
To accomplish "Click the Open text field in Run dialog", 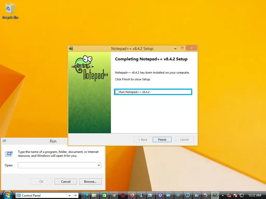I will (x=59, y=165).
